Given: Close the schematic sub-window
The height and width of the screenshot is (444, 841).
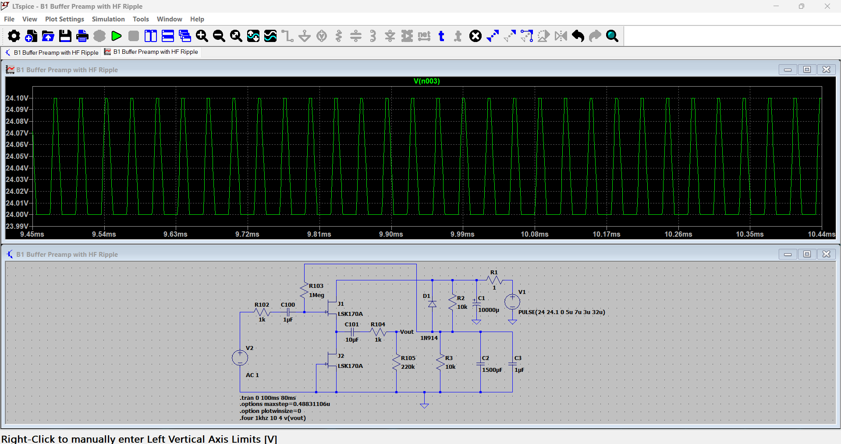Looking at the screenshot, I should [x=826, y=254].
